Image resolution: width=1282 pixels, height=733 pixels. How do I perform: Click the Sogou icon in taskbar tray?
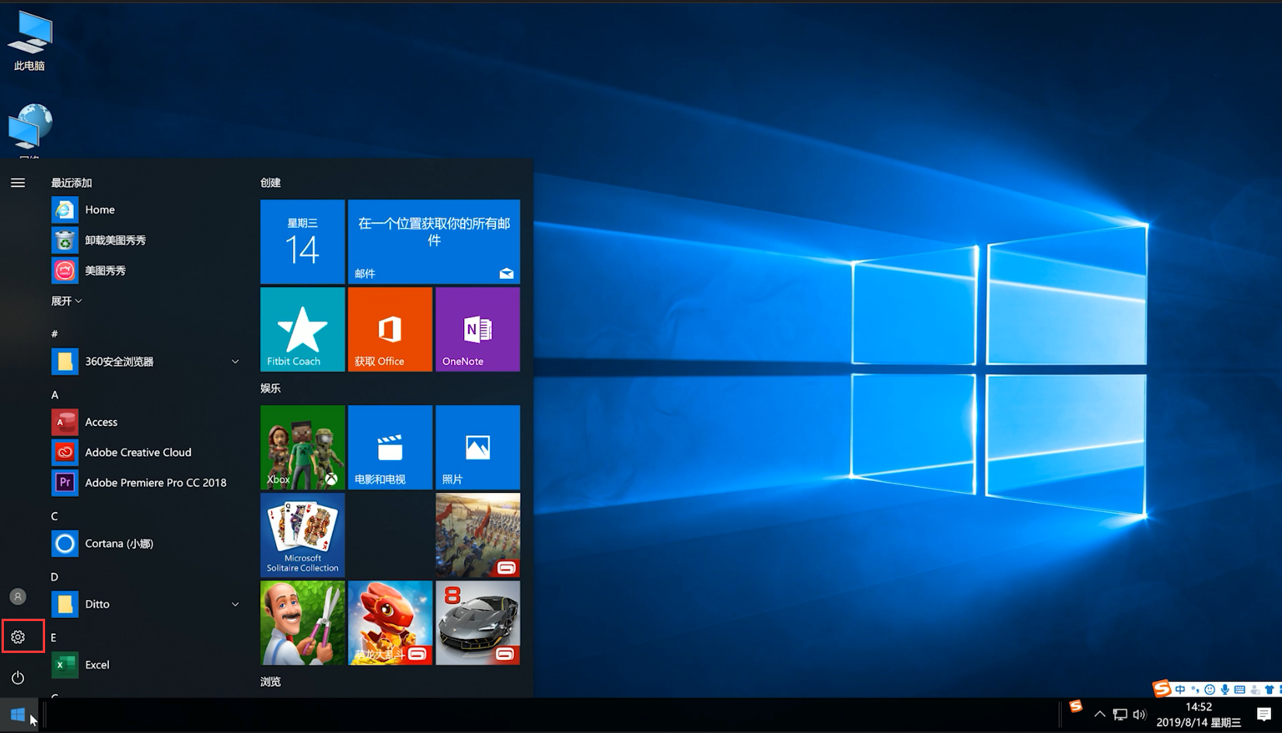(x=1075, y=706)
